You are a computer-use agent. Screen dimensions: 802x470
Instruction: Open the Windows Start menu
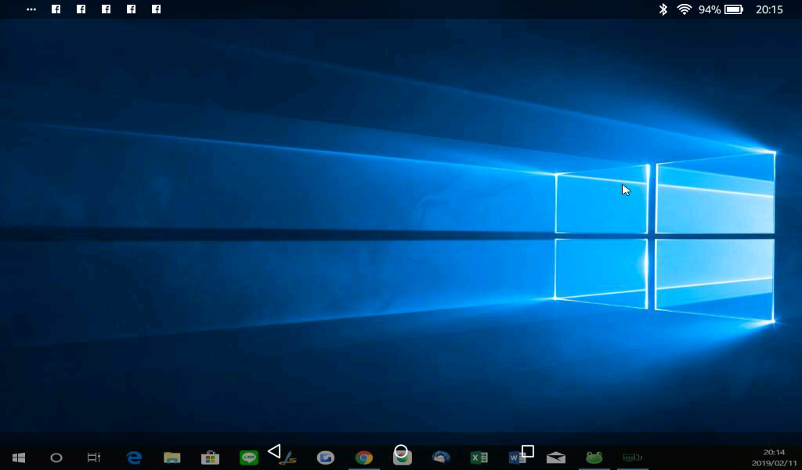coord(18,457)
